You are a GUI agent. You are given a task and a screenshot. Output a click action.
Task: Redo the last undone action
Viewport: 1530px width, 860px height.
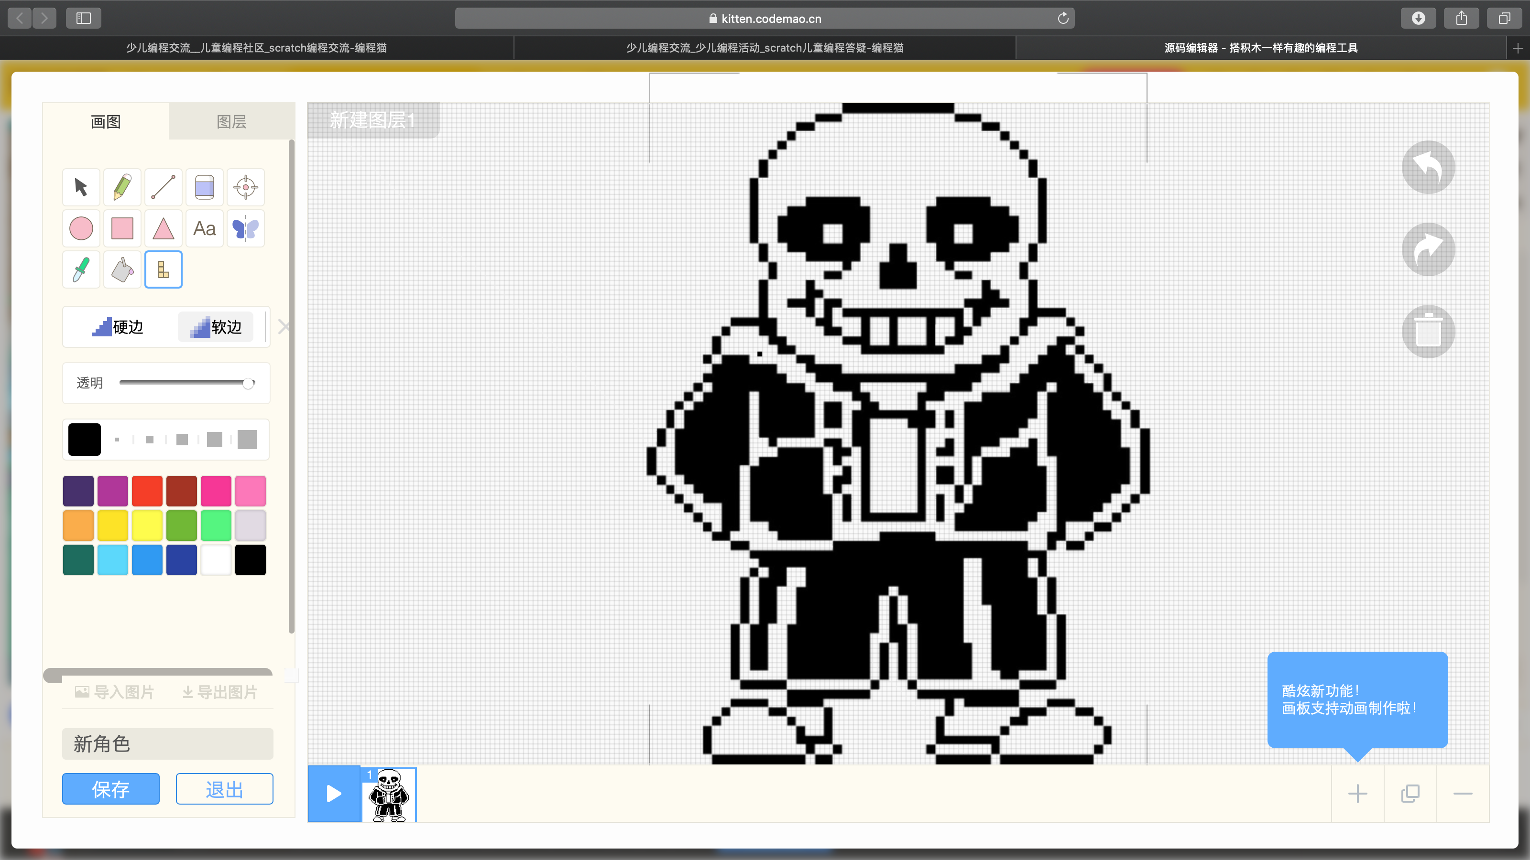tap(1429, 249)
